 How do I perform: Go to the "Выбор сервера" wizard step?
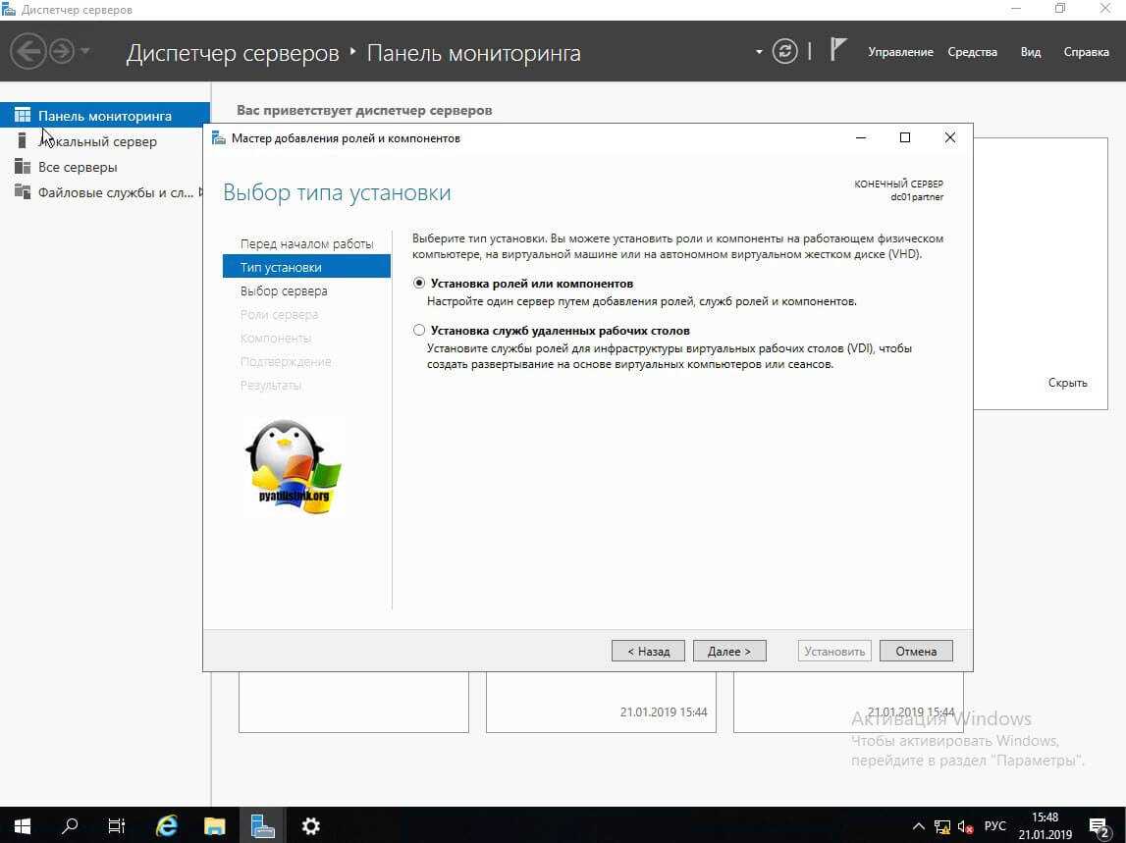[x=284, y=290]
